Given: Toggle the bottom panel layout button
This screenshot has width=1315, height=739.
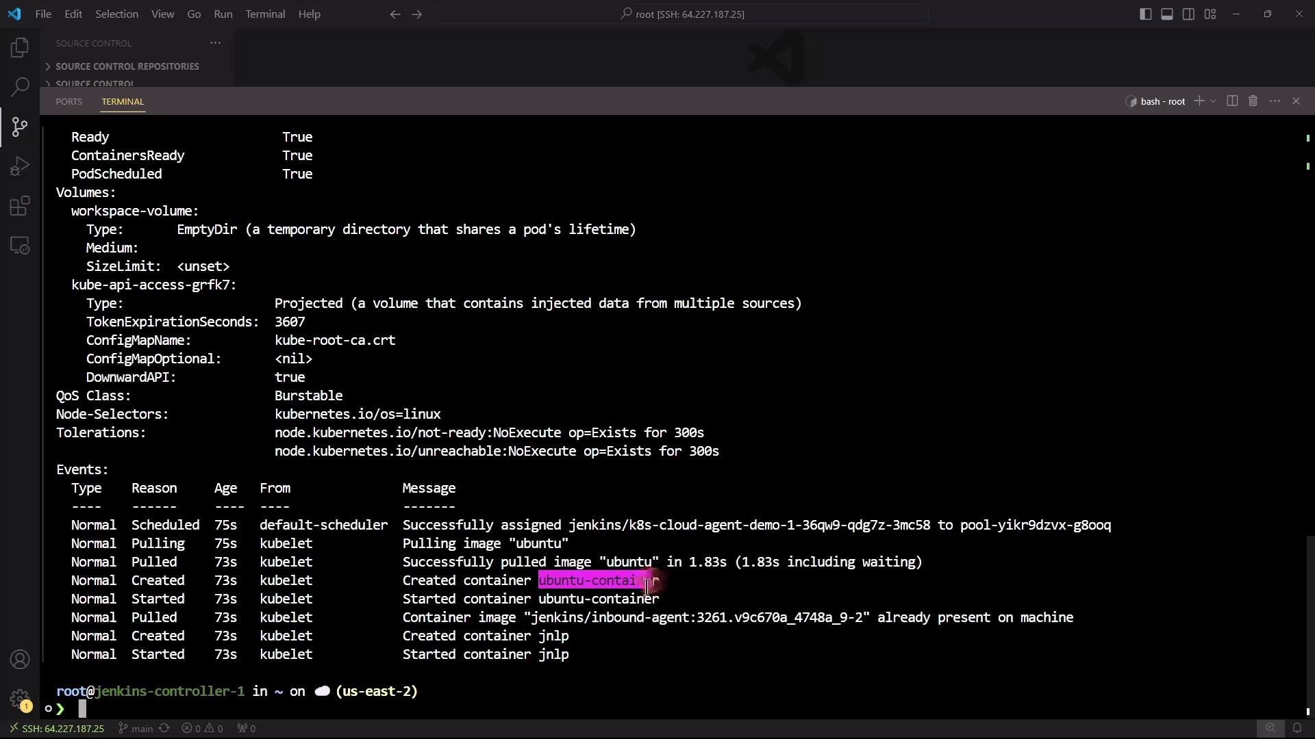Looking at the screenshot, I should click(1167, 14).
